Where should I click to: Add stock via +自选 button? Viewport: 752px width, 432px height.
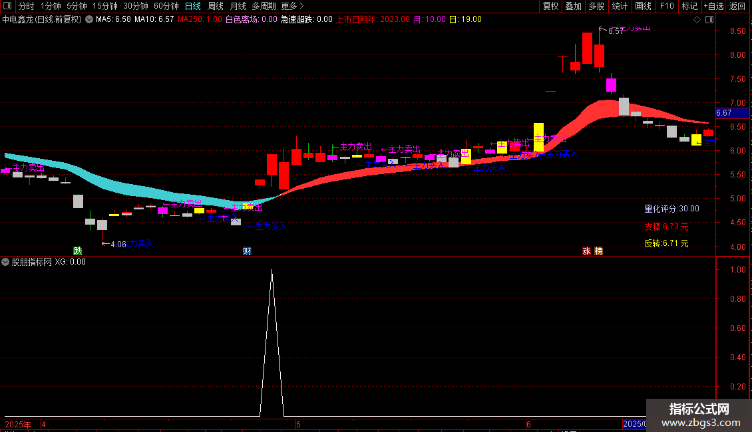(713, 6)
